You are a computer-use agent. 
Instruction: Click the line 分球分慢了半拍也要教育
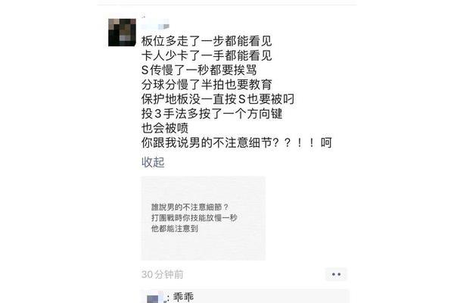[x=207, y=84]
